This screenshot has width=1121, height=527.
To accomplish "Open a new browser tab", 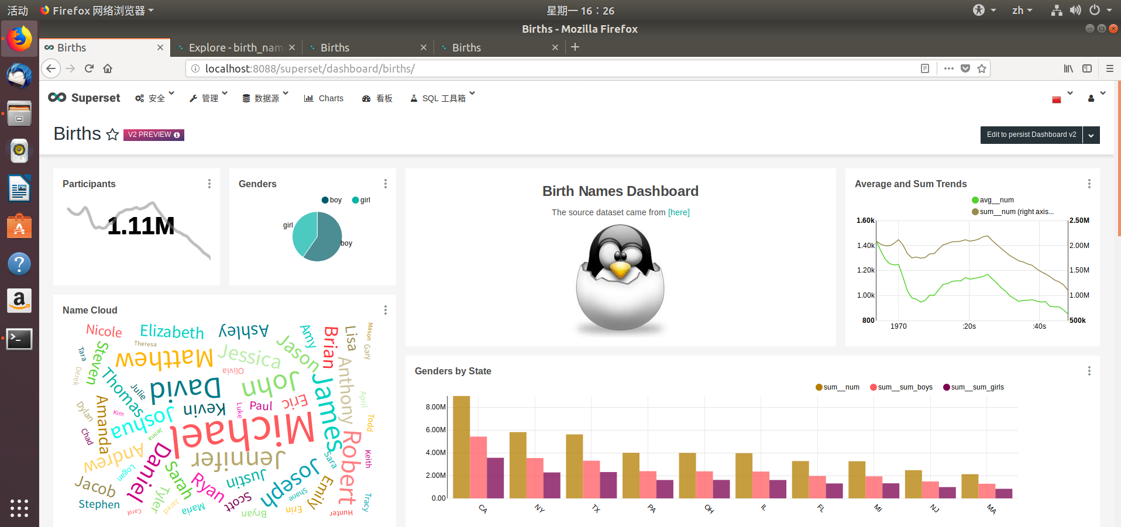I will (x=575, y=47).
